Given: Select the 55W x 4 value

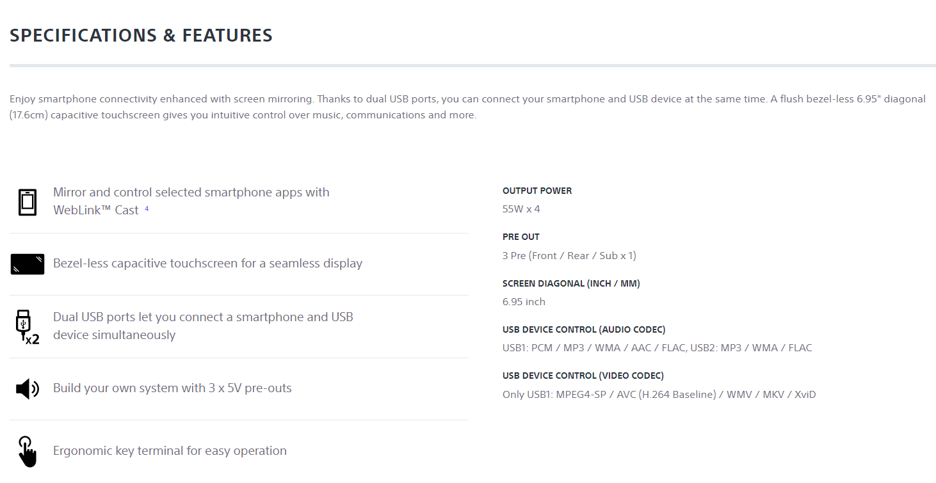Looking at the screenshot, I should 521,209.
